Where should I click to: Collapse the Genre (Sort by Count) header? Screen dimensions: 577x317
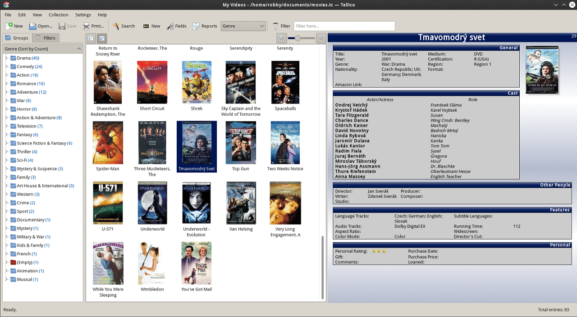[79, 49]
